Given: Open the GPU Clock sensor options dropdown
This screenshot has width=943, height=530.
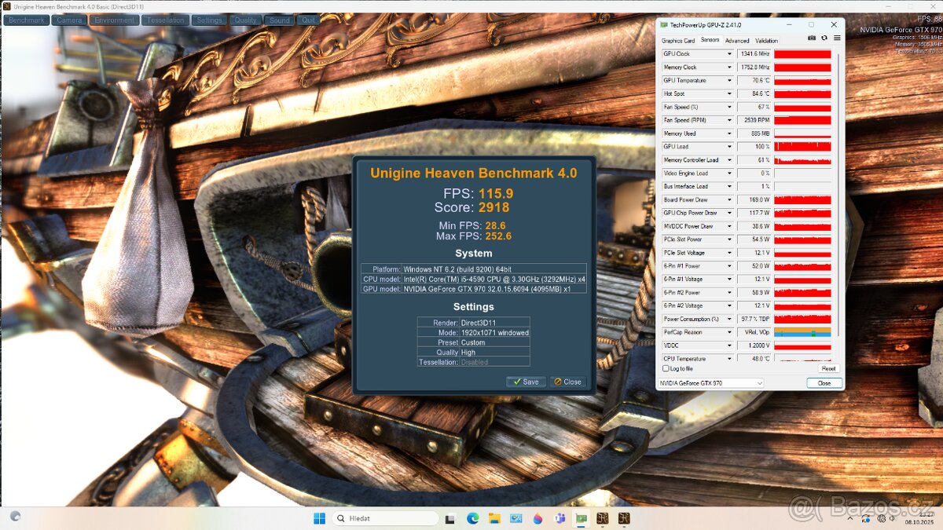Looking at the screenshot, I should [x=730, y=53].
